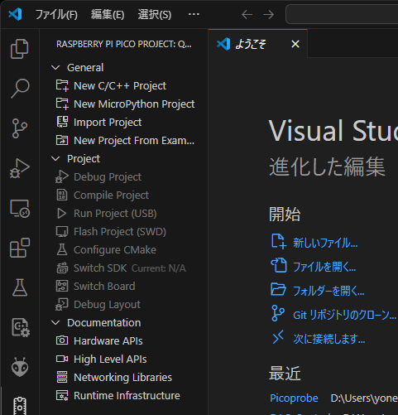Select Run Project (USB)
398x415 pixels.
123,214
